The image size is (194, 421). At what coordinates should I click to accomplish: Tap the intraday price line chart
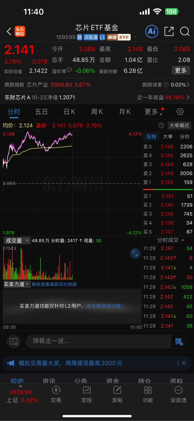(72, 183)
